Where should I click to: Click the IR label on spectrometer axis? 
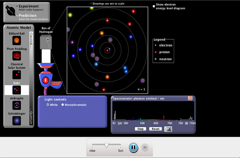(186, 124)
